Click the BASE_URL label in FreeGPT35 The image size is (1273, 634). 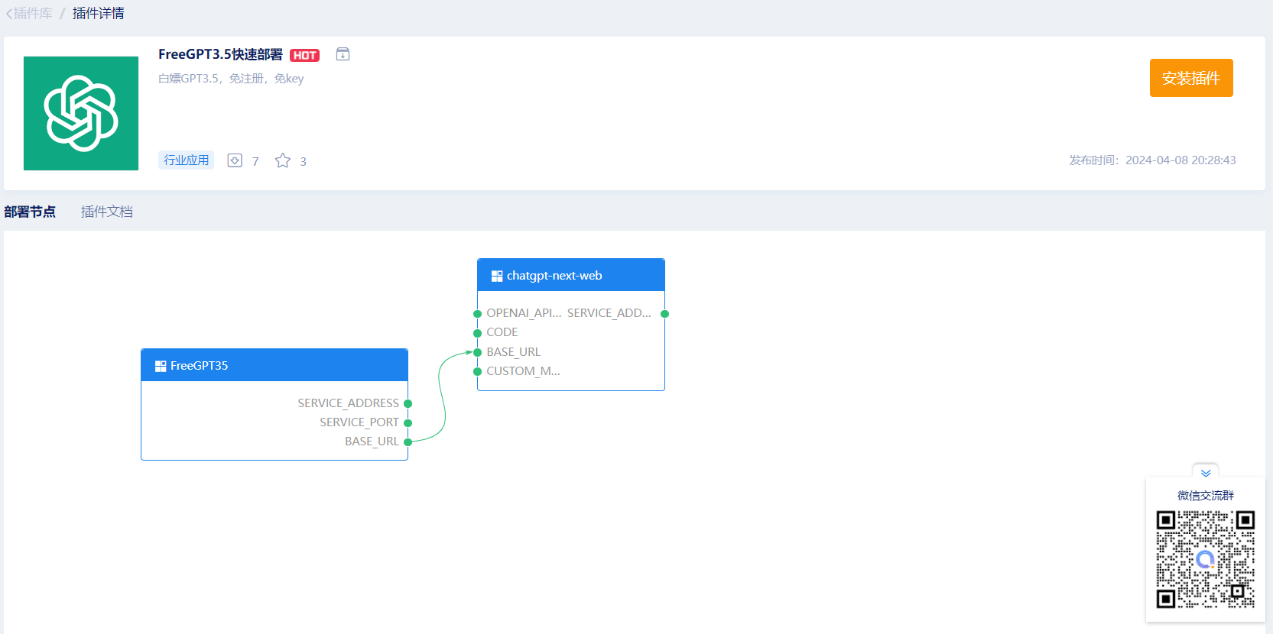tap(372, 442)
